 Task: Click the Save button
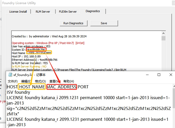pyautogui.click(x=104, y=23)
